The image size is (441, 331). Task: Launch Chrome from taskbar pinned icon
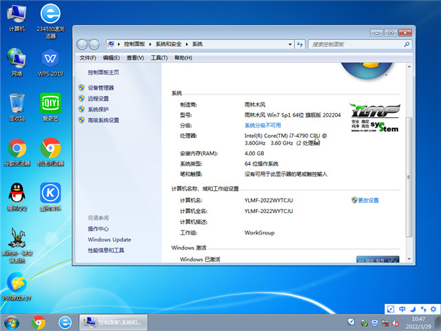pos(39,323)
